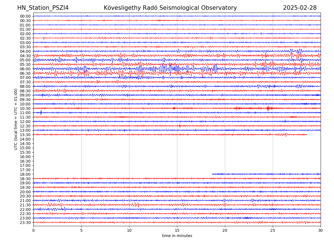This screenshot has height=251, width=334.
Task: Select the 10:30 time row label
Action: [25, 108]
